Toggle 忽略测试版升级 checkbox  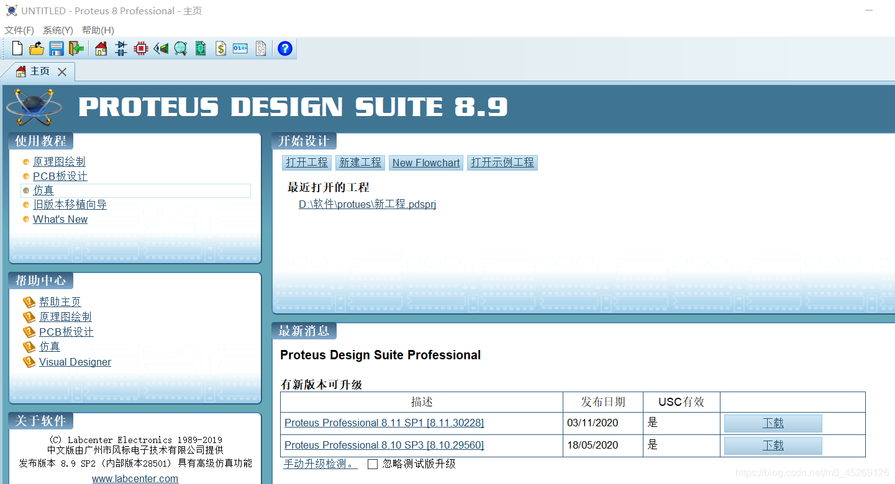point(373,464)
